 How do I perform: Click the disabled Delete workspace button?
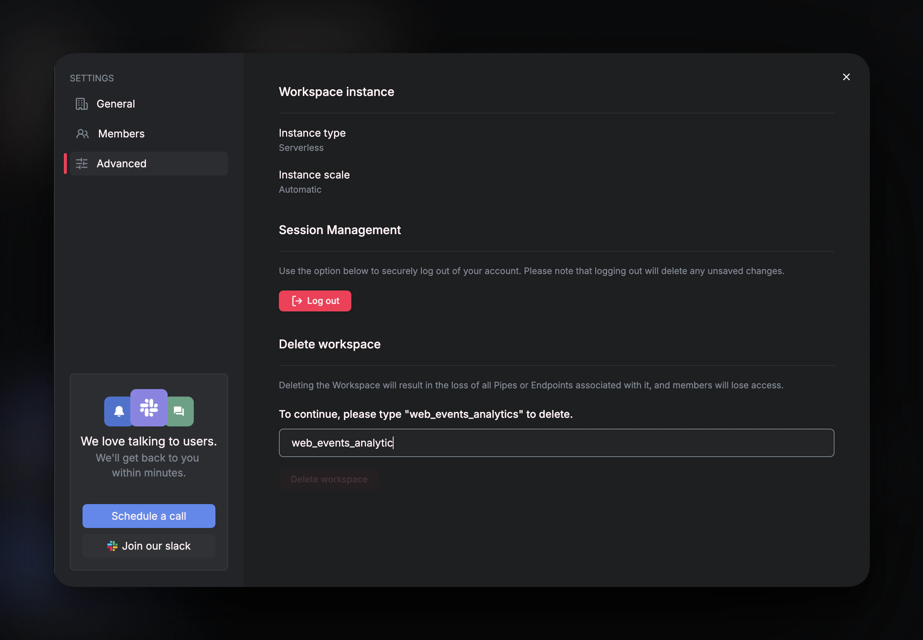(329, 479)
